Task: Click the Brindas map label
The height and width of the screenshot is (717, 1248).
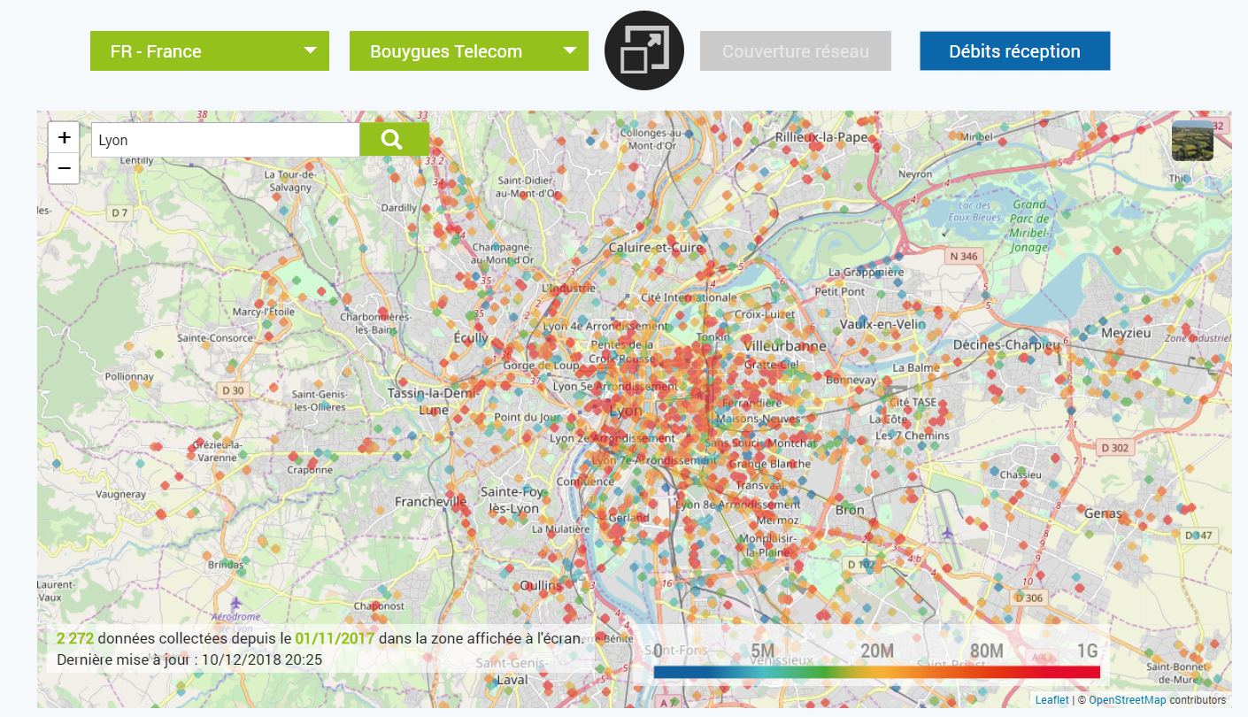Action: click(225, 565)
